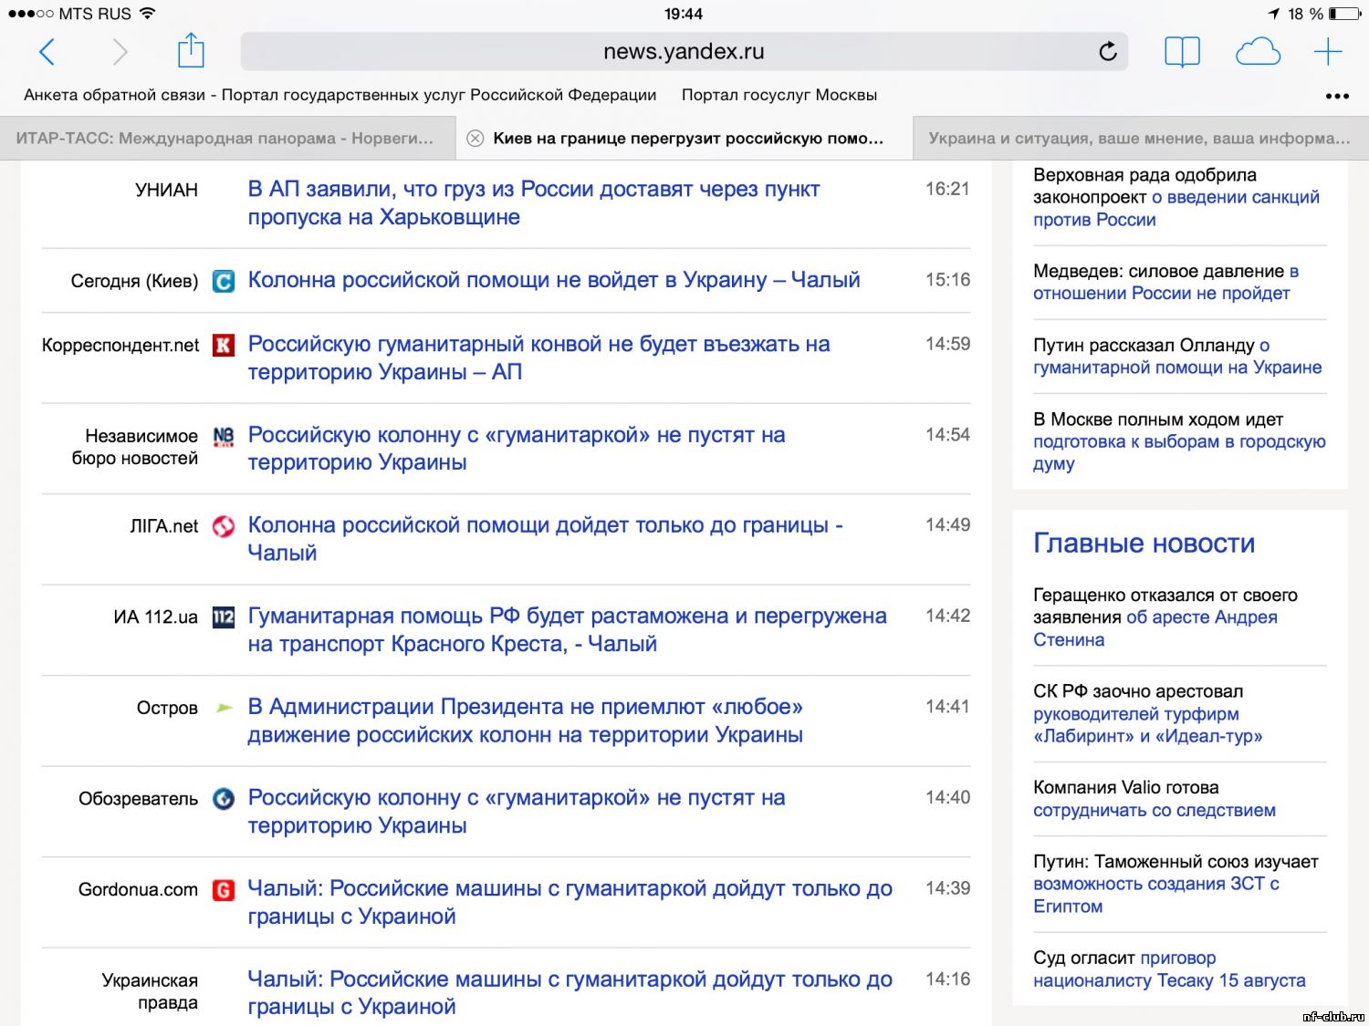Open the Share sheet icon
Screen dimensions: 1369x1026
coord(191,50)
